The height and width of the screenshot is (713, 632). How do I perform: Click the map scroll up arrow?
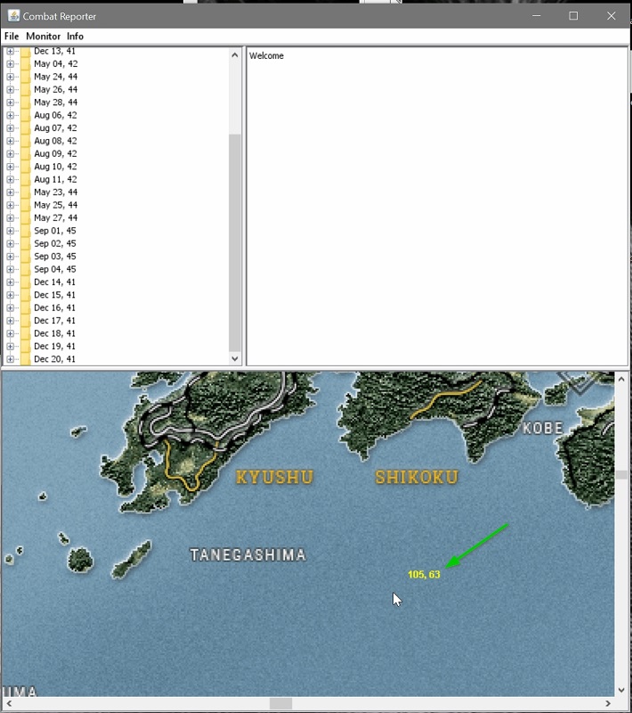621,379
